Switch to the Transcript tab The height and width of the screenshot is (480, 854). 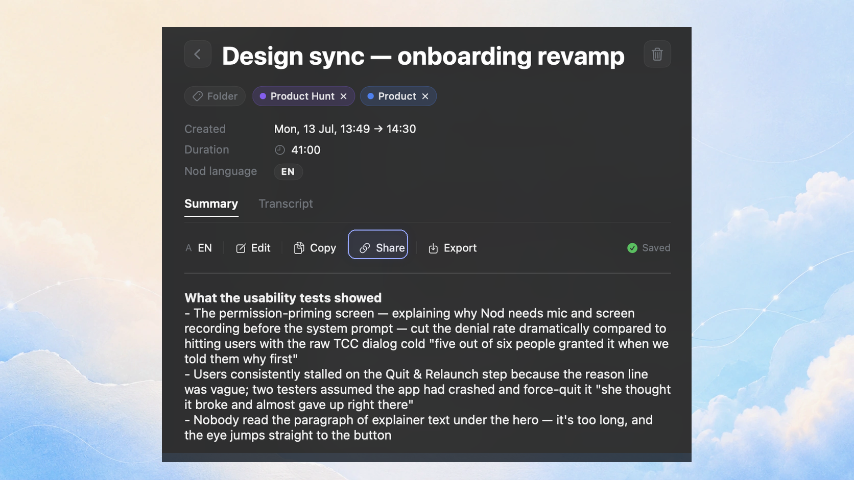pos(286,204)
